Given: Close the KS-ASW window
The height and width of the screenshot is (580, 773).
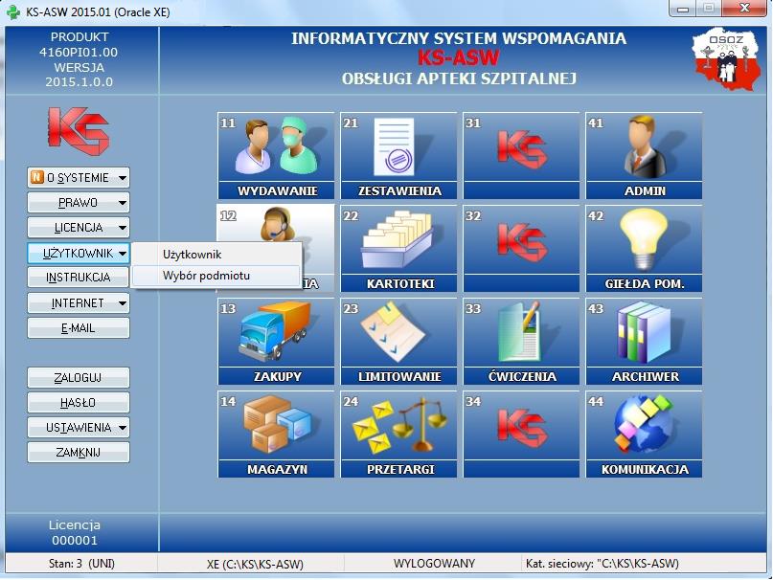Looking at the screenshot, I should (x=744, y=9).
